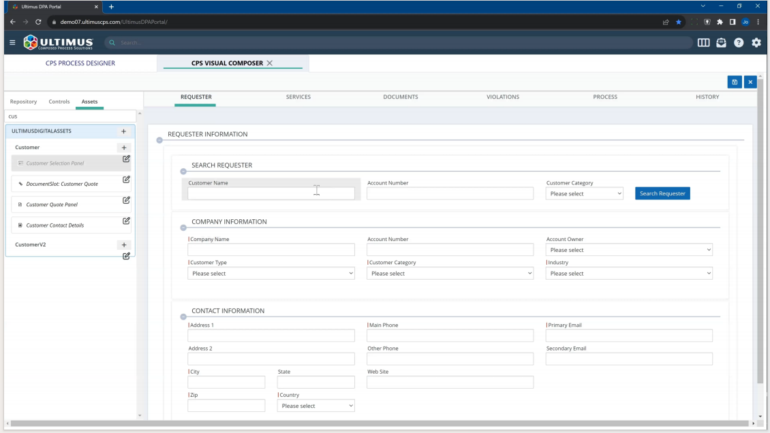Open the help question mark icon
The height and width of the screenshot is (433, 770).
click(x=739, y=43)
